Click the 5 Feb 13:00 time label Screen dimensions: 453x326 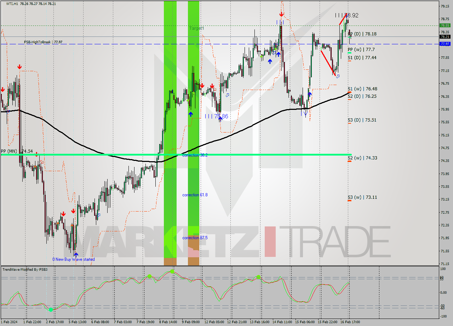77,322
